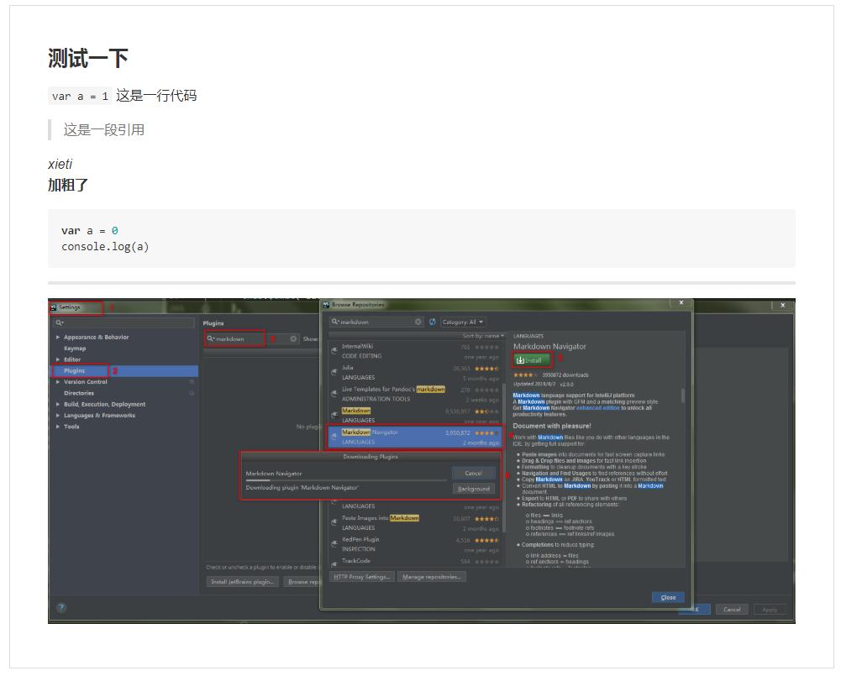The image size is (841, 676).
Task: Clear the markdown search in Browse Repositories
Action: click(418, 322)
